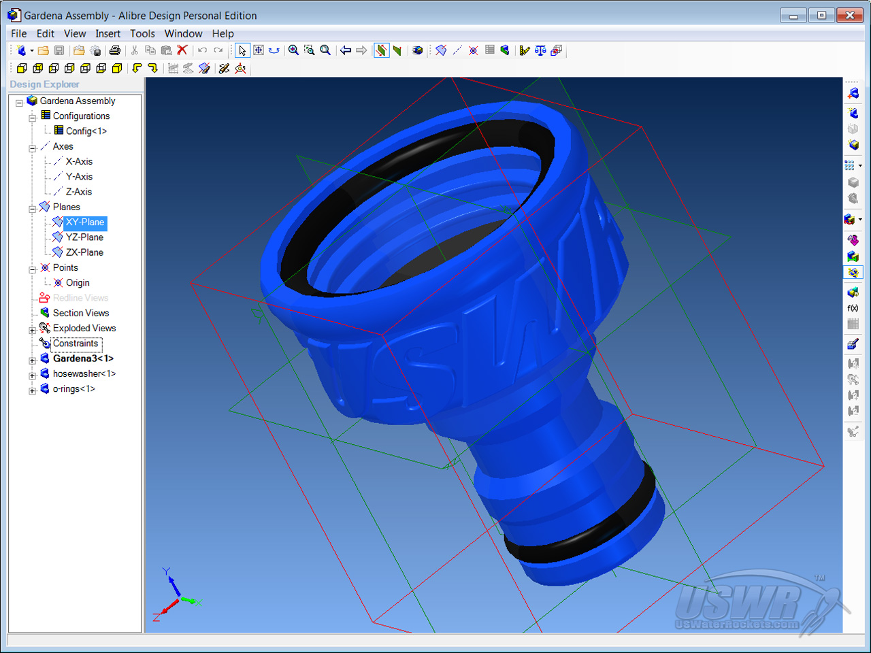This screenshot has height=653, width=871.
Task: Open the Edit menu
Action: tap(46, 33)
